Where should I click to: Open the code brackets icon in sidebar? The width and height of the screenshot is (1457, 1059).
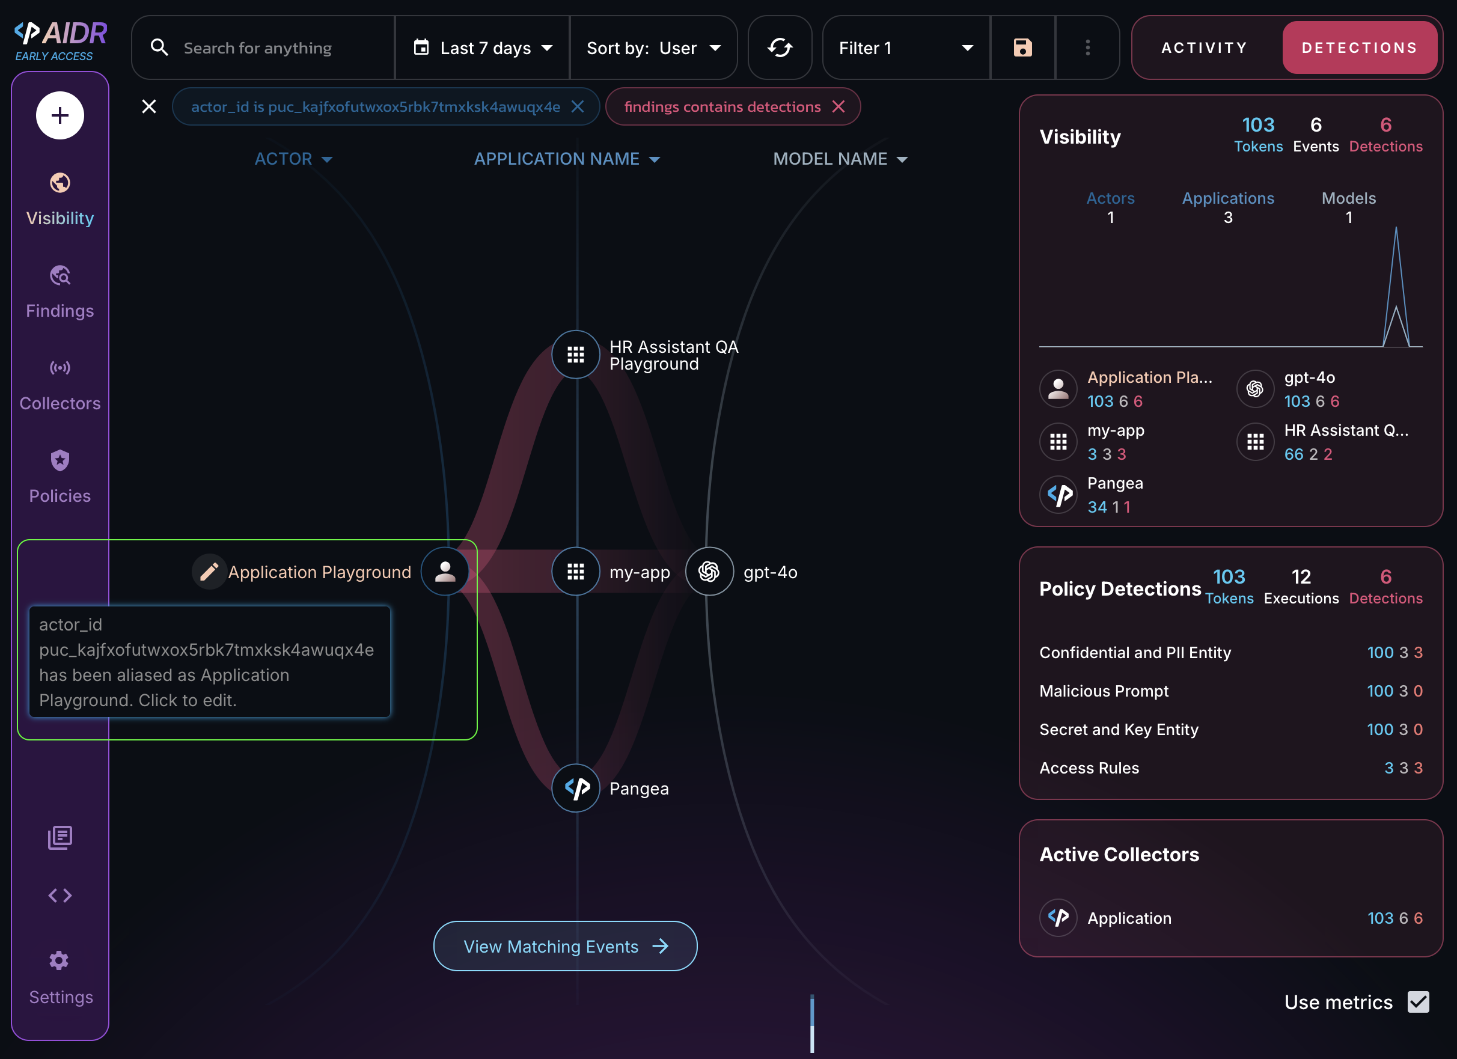(x=60, y=896)
